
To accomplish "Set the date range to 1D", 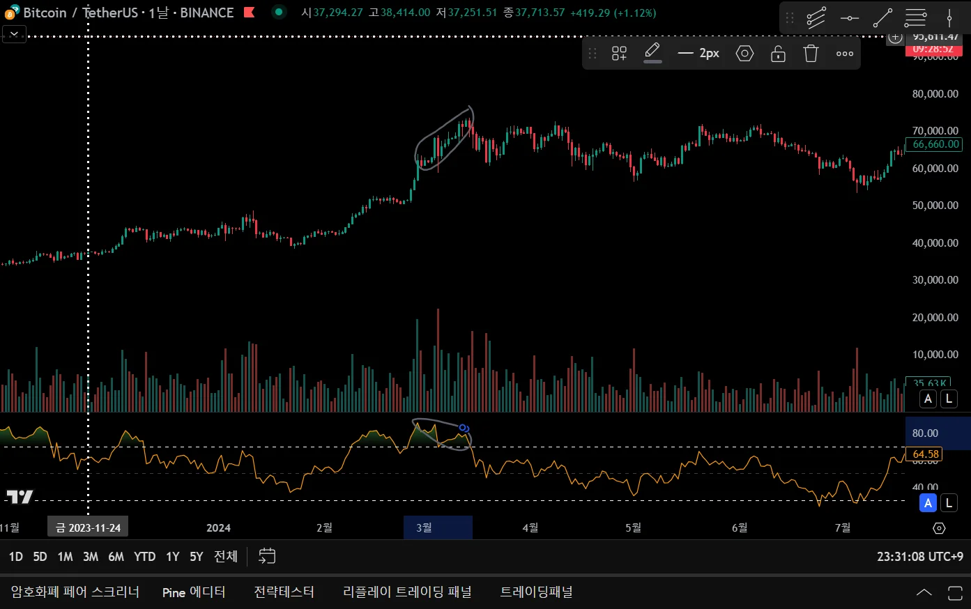I will click(16, 557).
